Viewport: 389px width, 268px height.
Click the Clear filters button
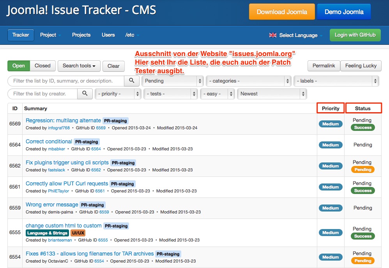(x=113, y=66)
